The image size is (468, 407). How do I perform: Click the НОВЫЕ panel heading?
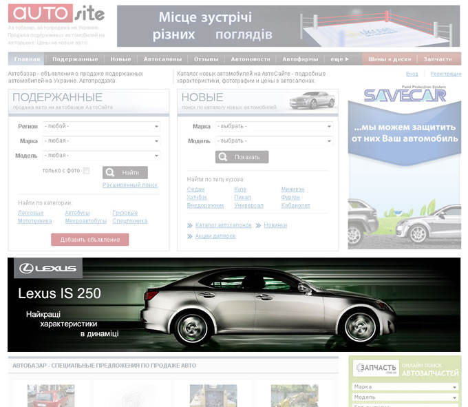pyautogui.click(x=202, y=97)
